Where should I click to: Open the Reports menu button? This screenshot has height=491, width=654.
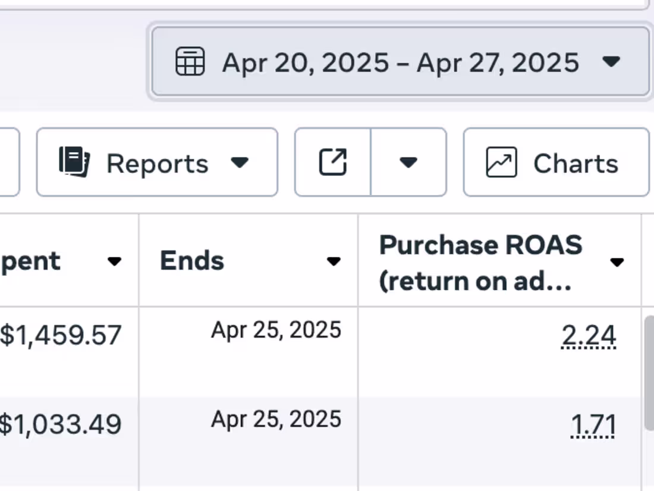157,162
